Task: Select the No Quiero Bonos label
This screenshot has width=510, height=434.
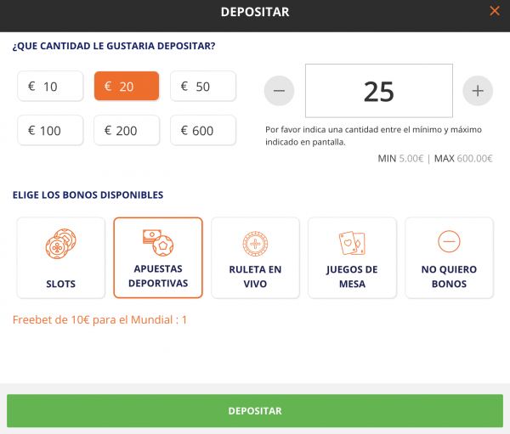Action: tap(449, 277)
